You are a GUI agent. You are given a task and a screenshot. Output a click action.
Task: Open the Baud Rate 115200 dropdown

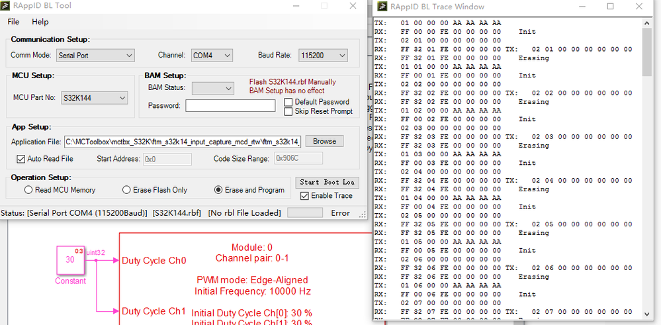(x=323, y=55)
